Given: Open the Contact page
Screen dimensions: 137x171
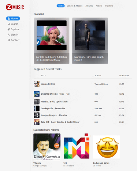Looking at the screenshot, I should pos(13,40).
